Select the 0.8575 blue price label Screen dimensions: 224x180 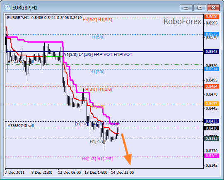coord(212,34)
